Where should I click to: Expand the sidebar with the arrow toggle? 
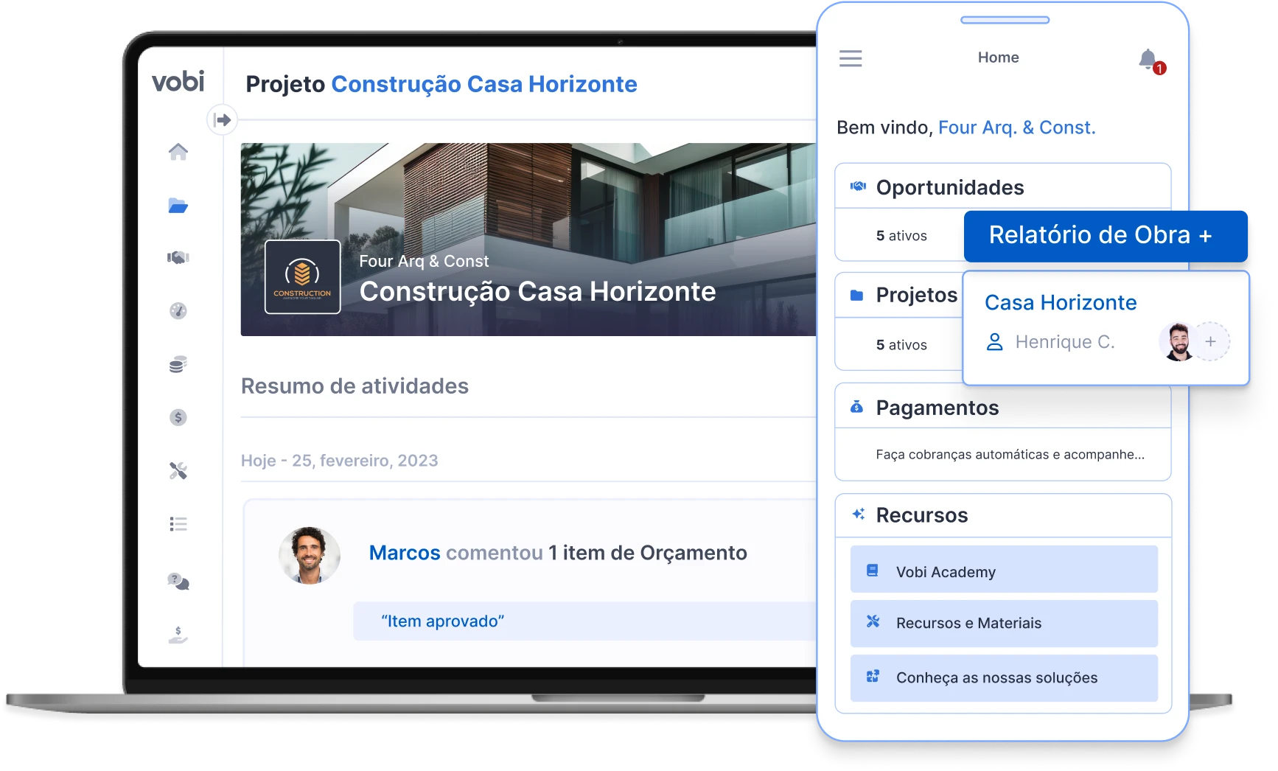(222, 120)
